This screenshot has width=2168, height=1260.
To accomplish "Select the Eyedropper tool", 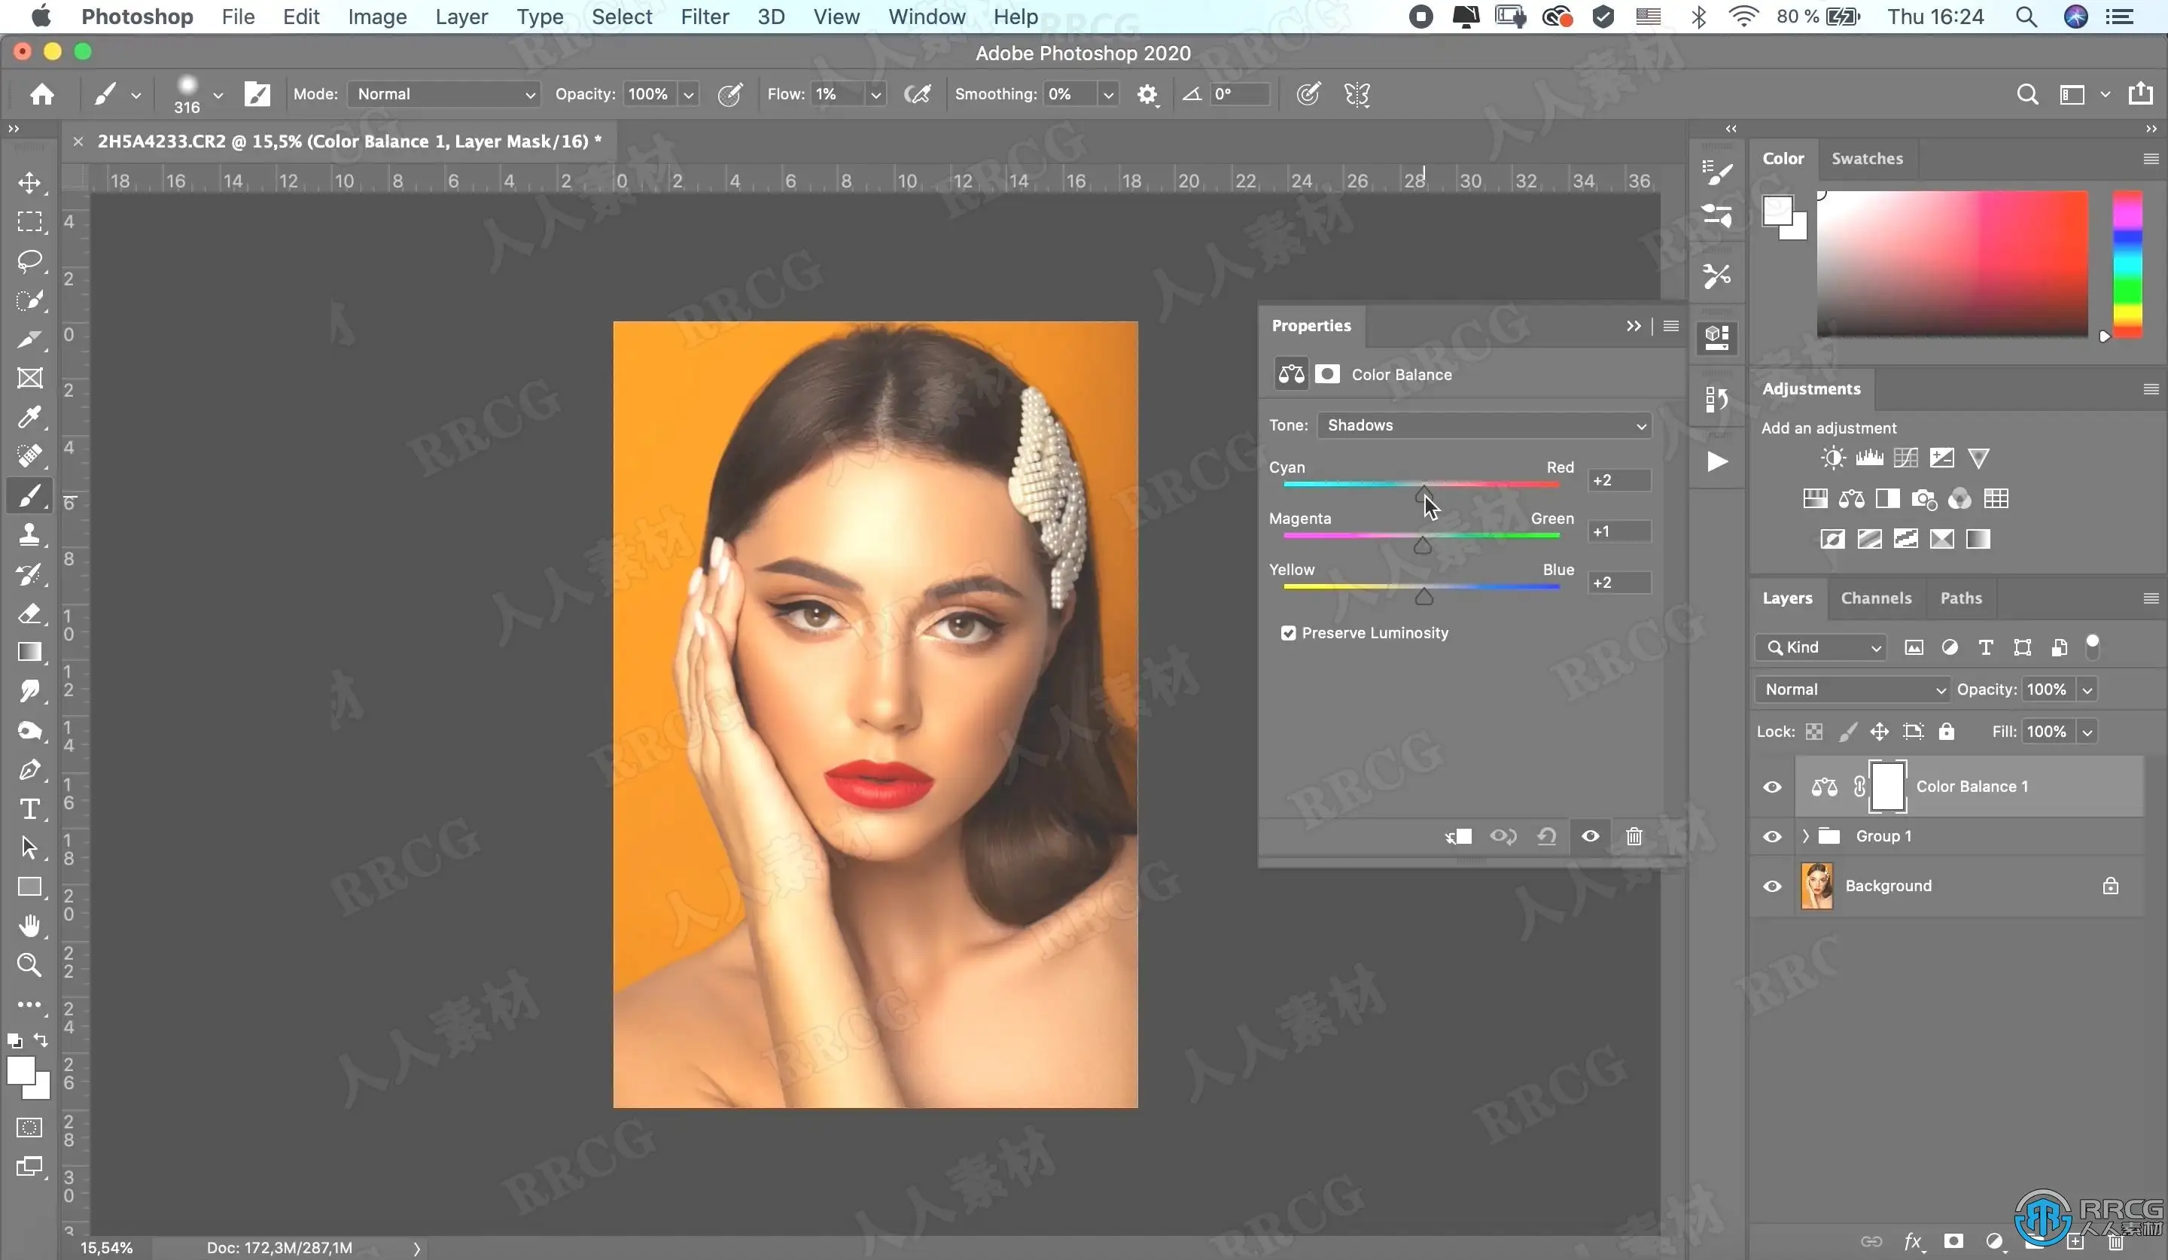I will [29, 417].
